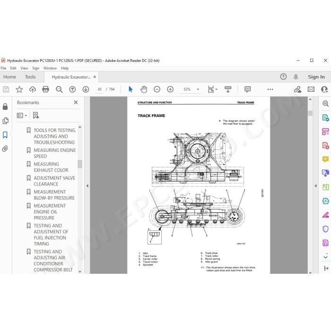331x331 pixels.
Task: Open the View menu
Action: click(24, 68)
